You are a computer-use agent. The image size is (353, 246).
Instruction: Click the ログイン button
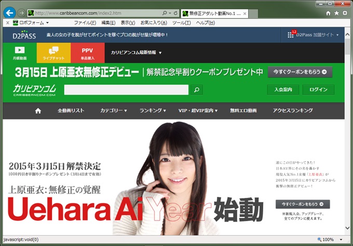(318, 90)
